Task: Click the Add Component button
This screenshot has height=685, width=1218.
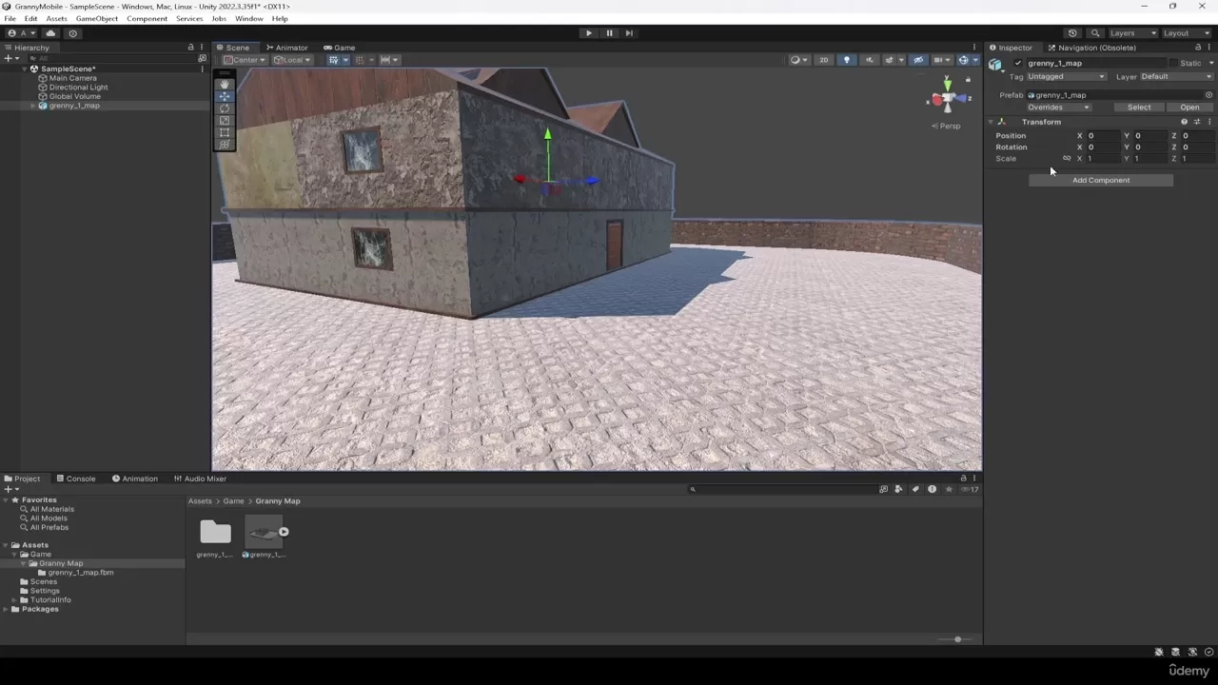Action: (x=1100, y=180)
